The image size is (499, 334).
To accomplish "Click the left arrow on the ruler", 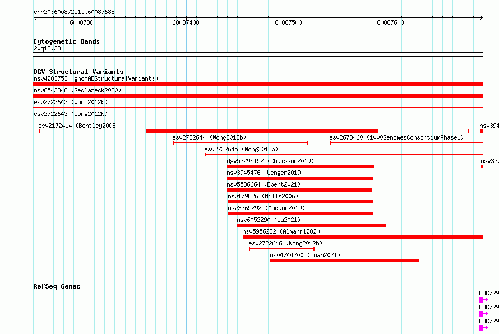I will pos(35,17).
